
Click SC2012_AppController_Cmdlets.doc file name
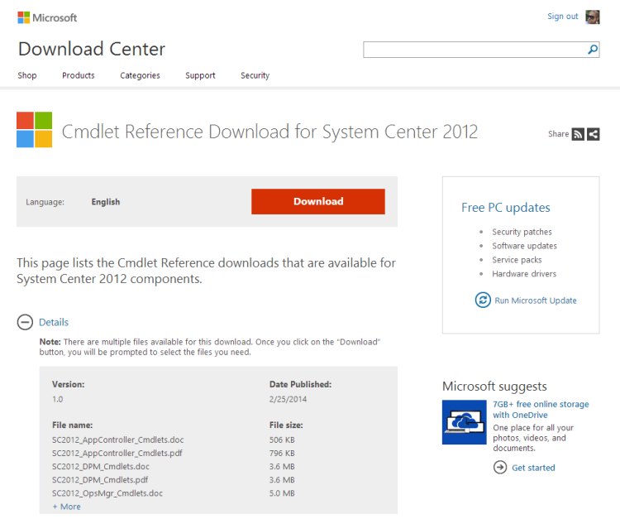[118, 440]
